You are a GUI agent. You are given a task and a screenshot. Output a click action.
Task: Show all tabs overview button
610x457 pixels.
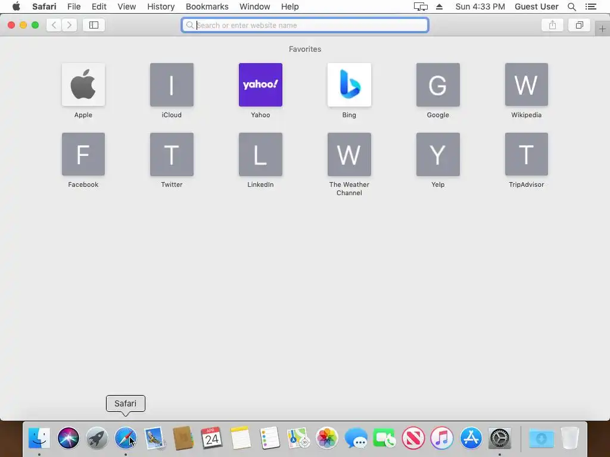point(579,25)
